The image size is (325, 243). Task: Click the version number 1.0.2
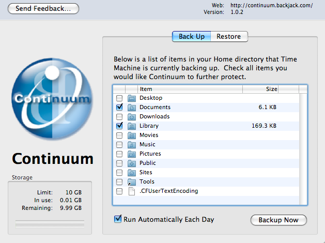pos(237,12)
